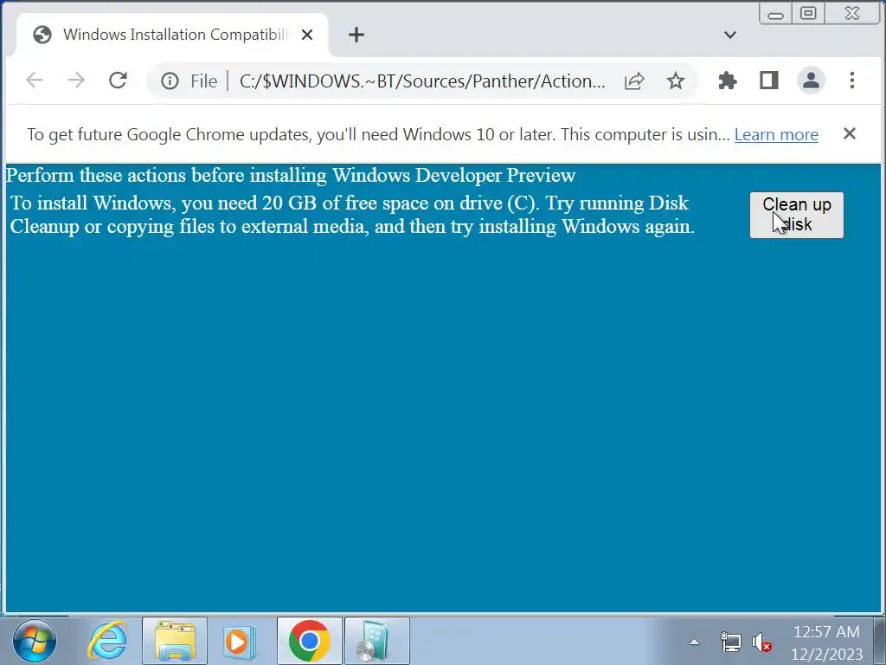This screenshot has width=886, height=665.
Task: Open the network status tray icon
Action: click(730, 642)
